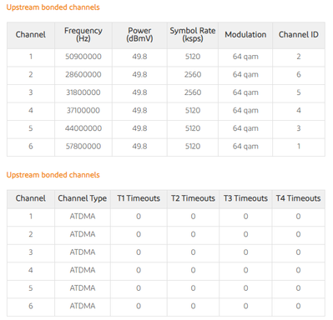Click power 49.8 in 50900000 row

click(139, 57)
